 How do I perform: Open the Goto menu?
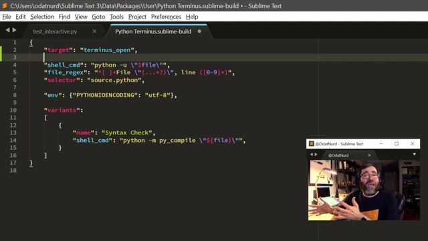tap(98, 17)
